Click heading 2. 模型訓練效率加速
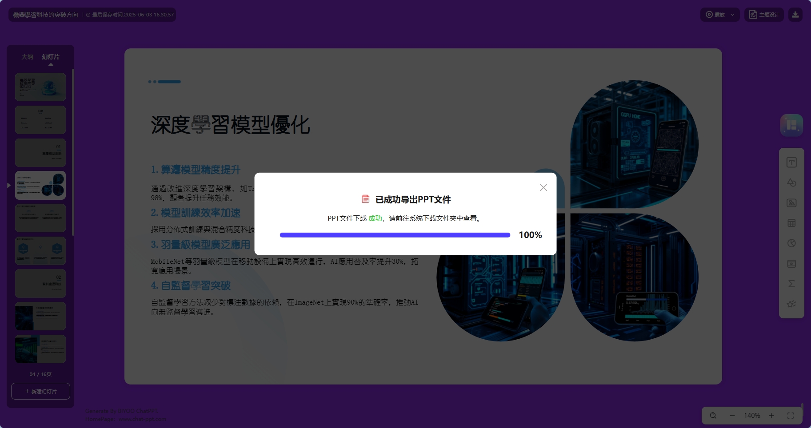The height and width of the screenshot is (428, 811). pos(196,213)
